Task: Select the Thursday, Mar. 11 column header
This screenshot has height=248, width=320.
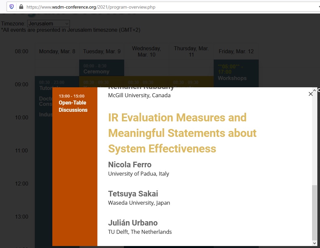Action: [191, 51]
